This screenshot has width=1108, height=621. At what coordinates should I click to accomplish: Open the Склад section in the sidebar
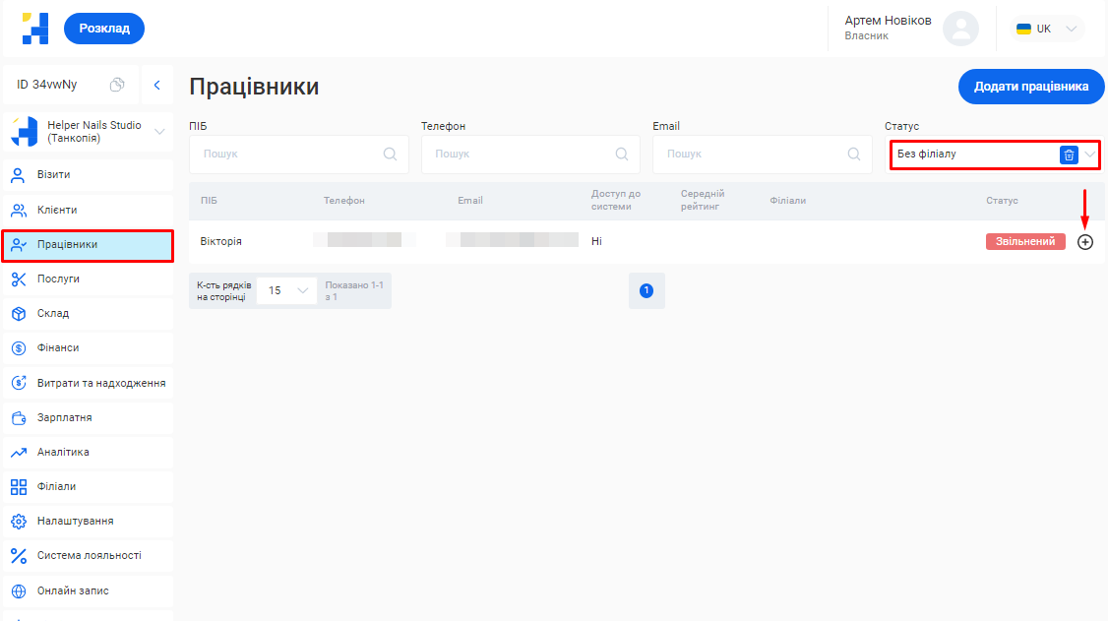tap(53, 314)
